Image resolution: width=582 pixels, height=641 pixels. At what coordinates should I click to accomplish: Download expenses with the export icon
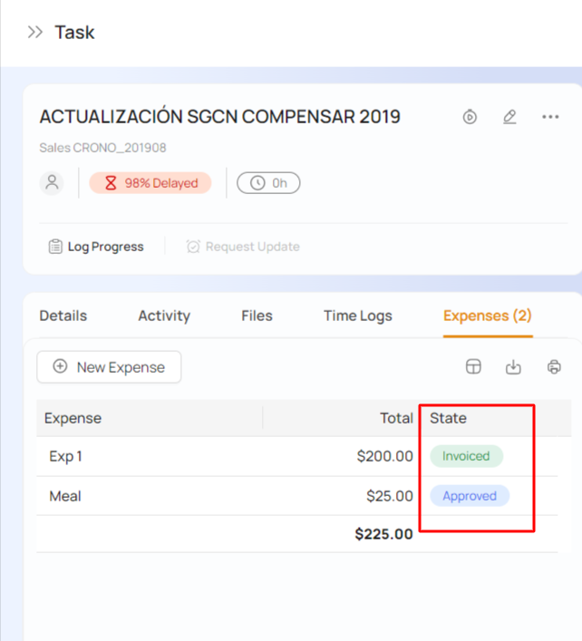513,367
